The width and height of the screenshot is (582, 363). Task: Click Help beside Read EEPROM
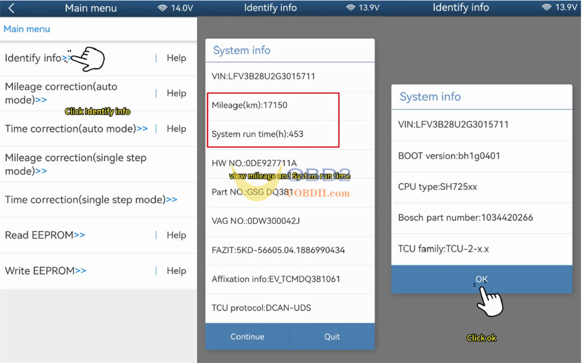tap(176, 235)
